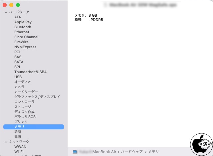213x156 pixels.
Task: Select 電源 in the sidebar
Action: click(x=18, y=137)
